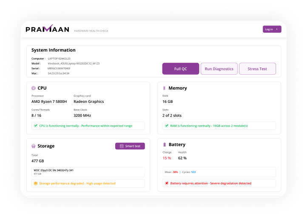
Task: Select Run Diagnostics
Action: [x=219, y=69]
